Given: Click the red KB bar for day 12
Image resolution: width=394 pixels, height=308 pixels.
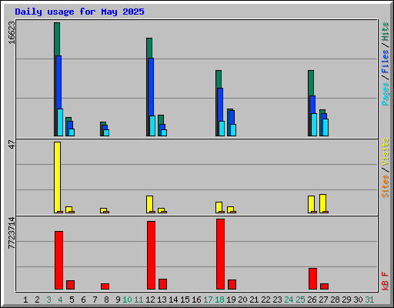Looking at the screenshot, I should 151,256.
